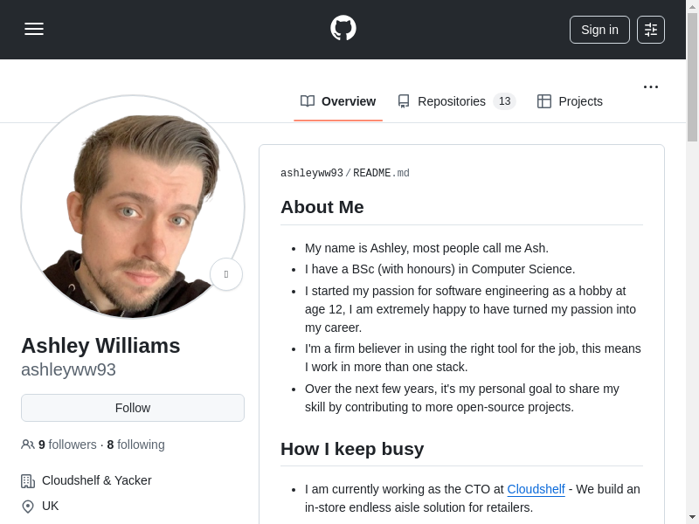The width and height of the screenshot is (699, 524).
Task: Open the ashleyww93 repository link in README header
Action: 311,174
